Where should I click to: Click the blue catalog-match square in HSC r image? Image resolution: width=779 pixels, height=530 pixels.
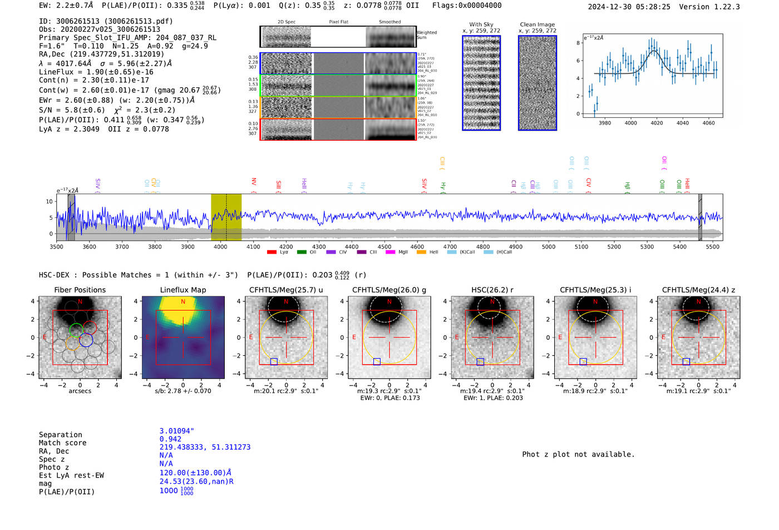pyautogui.click(x=480, y=361)
